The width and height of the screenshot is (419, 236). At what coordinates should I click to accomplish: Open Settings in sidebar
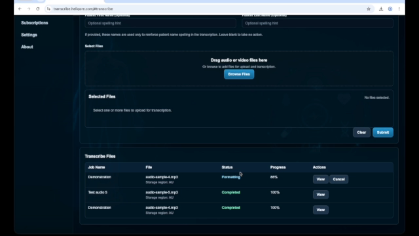coord(29,35)
